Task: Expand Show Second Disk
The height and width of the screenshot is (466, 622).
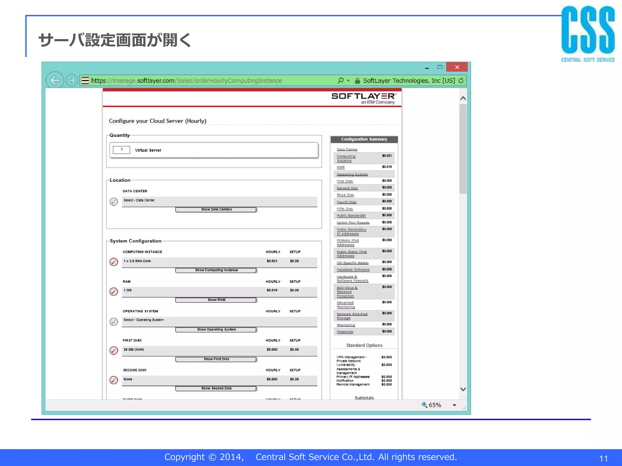Action: click(x=216, y=389)
